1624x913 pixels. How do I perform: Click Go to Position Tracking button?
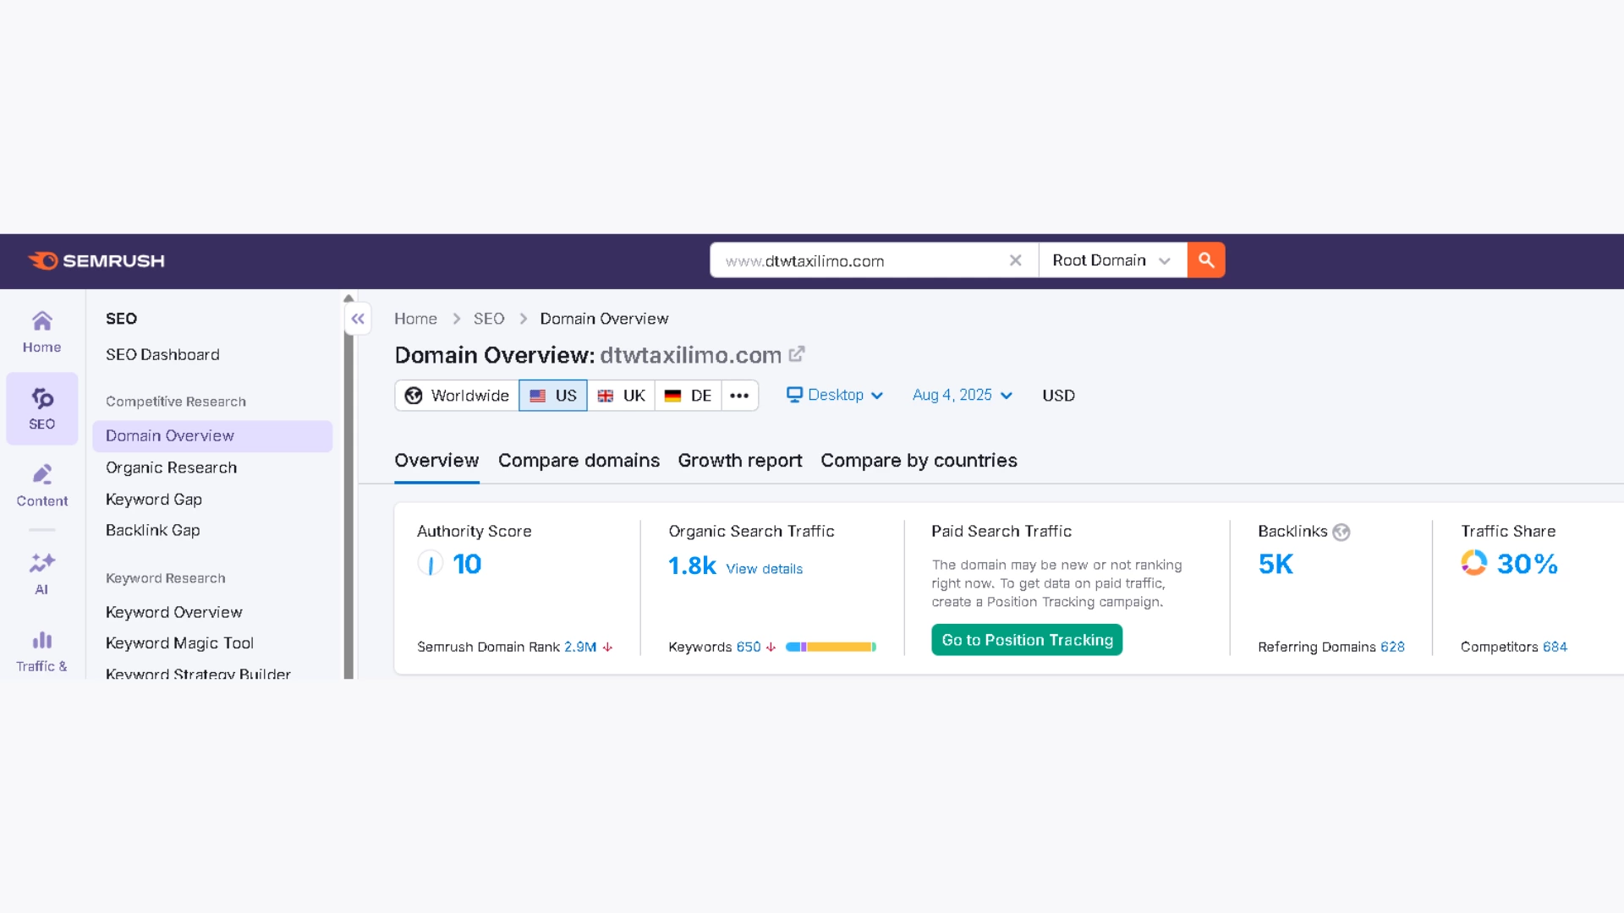1027,640
